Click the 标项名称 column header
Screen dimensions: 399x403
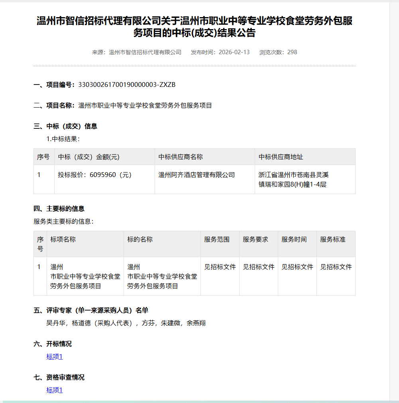pos(63,240)
